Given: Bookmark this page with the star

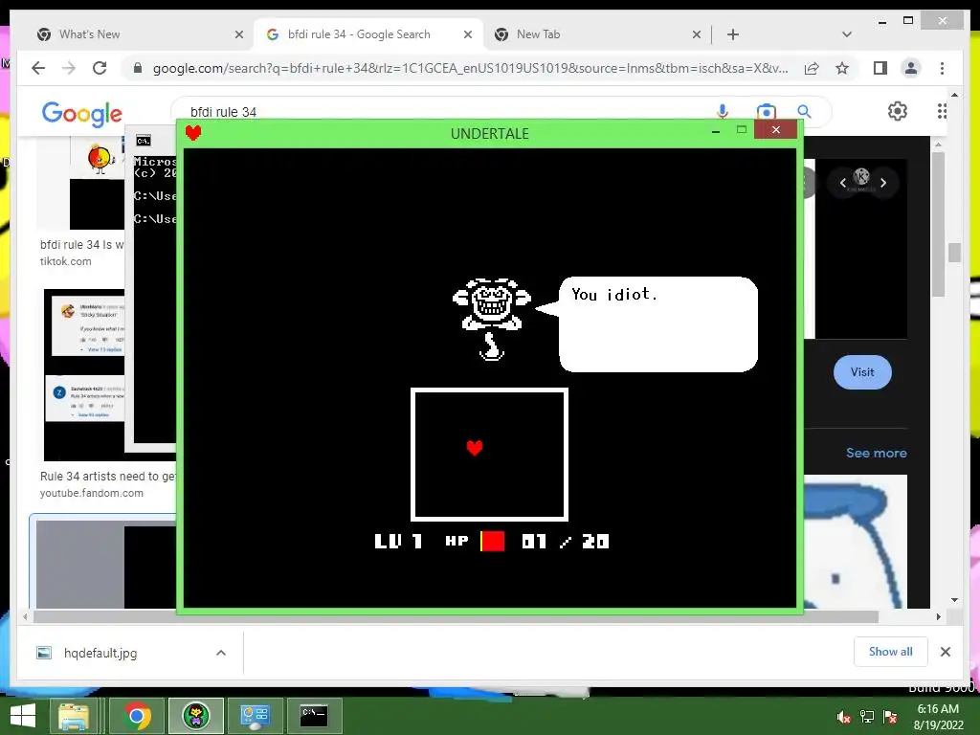Looking at the screenshot, I should coord(842,68).
